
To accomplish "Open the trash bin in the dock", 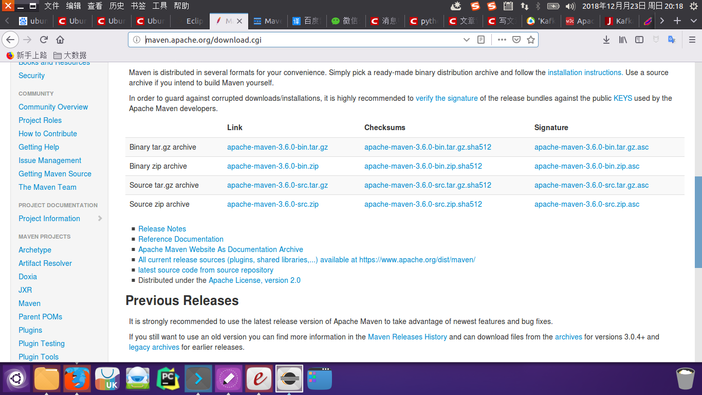I will click(685, 379).
